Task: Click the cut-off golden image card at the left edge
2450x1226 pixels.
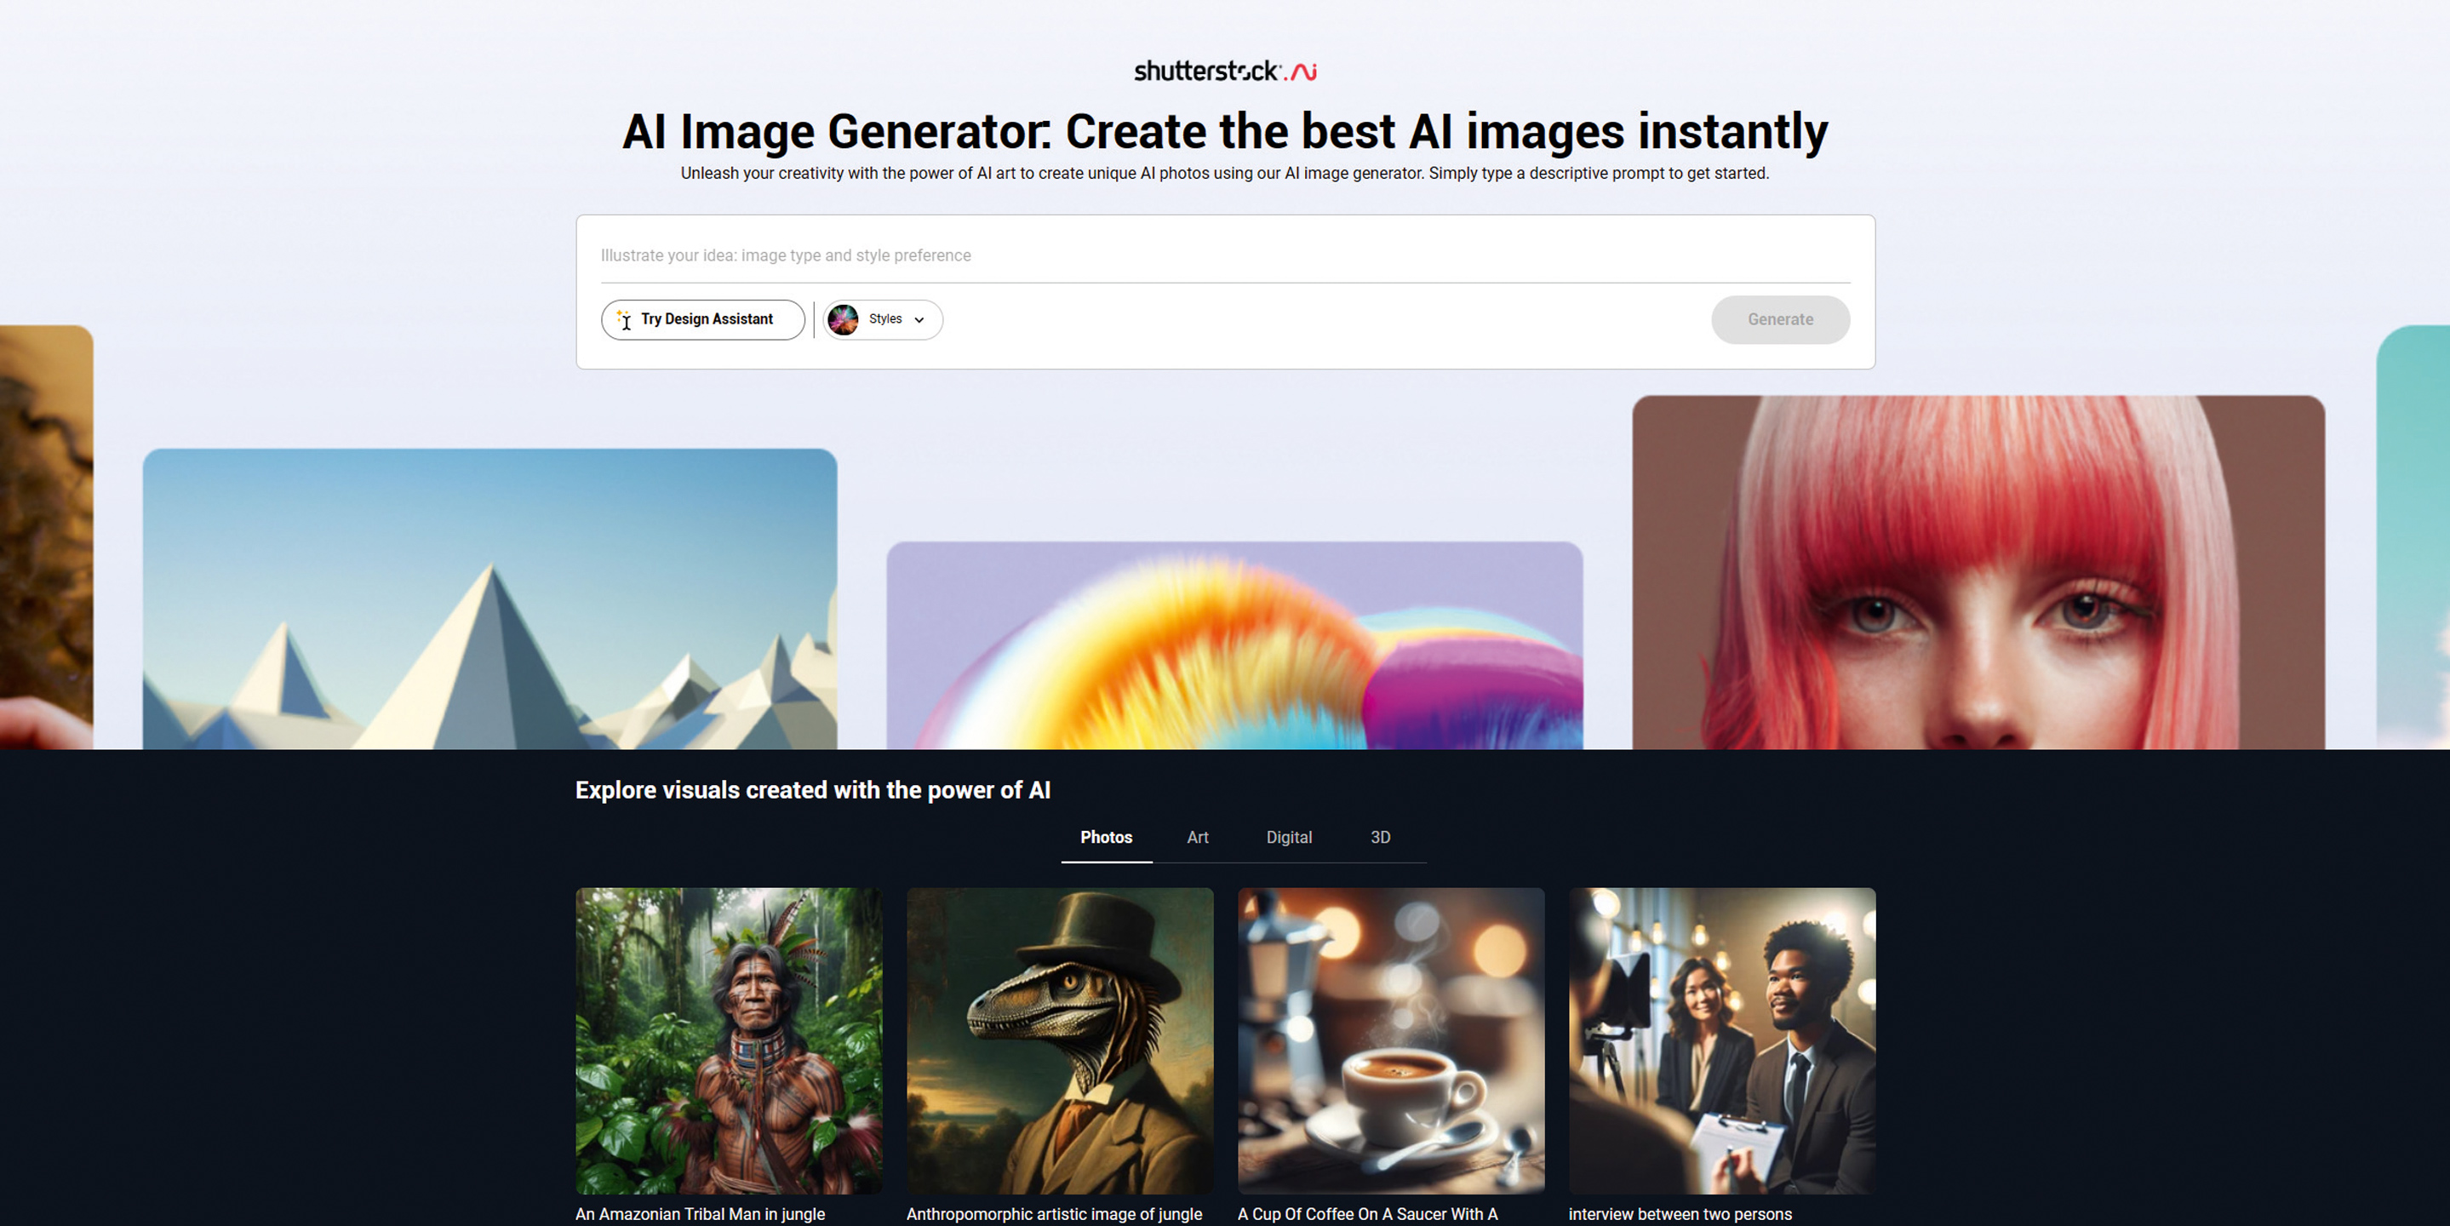Action: click(x=47, y=537)
